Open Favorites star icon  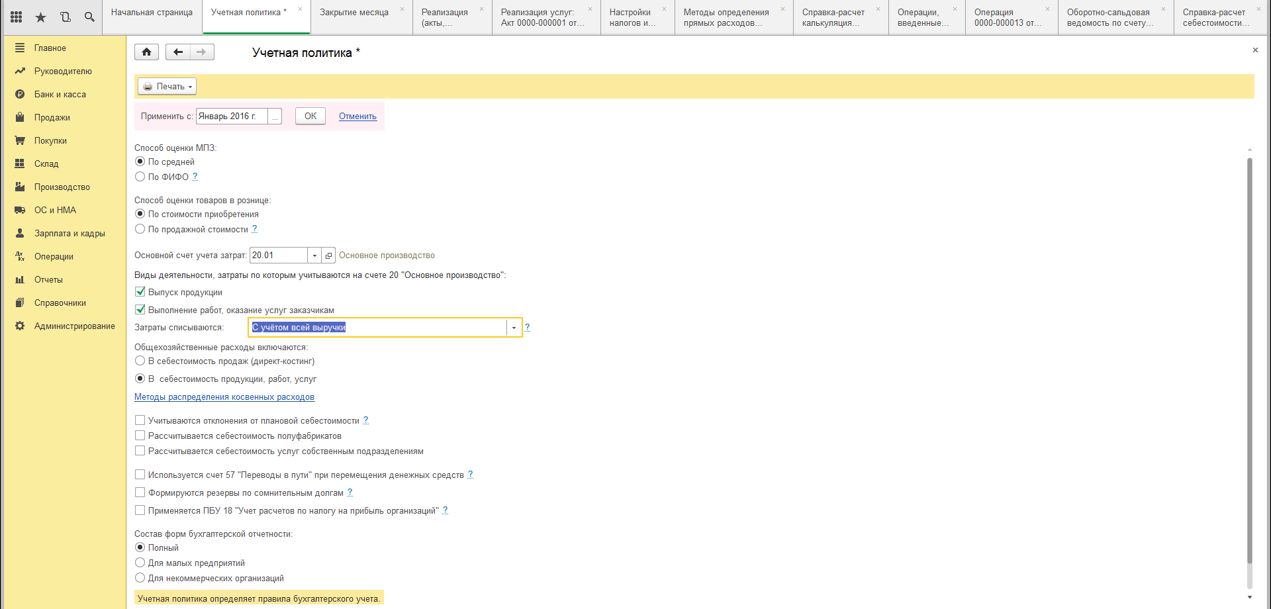pyautogui.click(x=41, y=17)
